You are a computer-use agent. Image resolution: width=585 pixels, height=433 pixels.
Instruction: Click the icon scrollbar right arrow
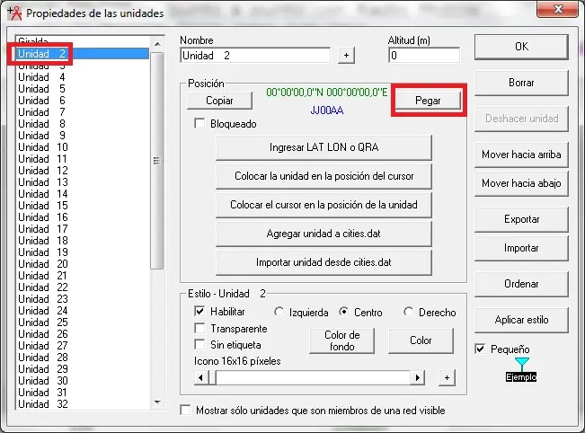click(418, 378)
